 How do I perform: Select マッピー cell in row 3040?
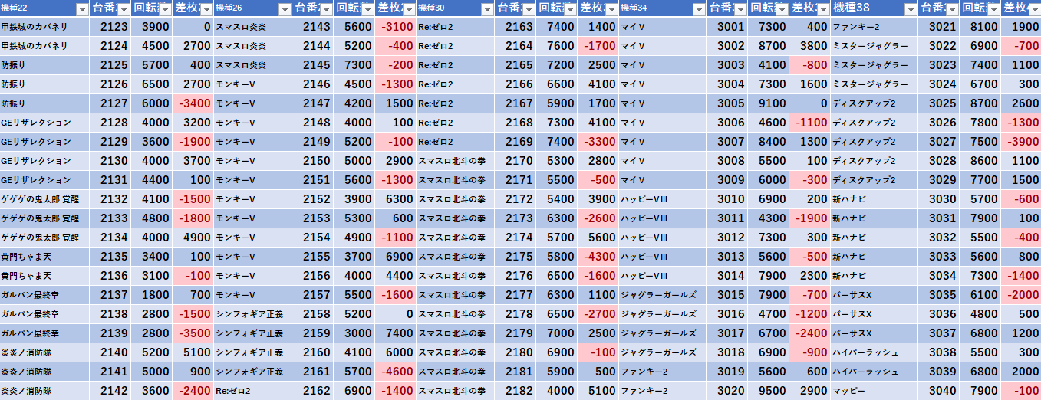[x=874, y=391]
